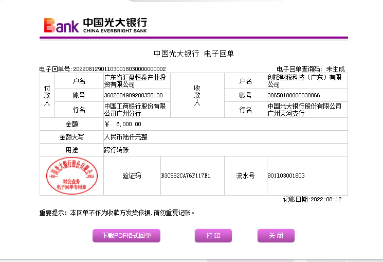The height and width of the screenshot is (262, 383).
Task: Click the 关闭 close button
Action: [x=276, y=236]
